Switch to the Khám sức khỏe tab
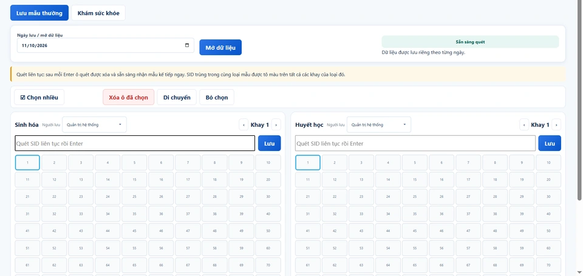583x276 pixels. 98,13
